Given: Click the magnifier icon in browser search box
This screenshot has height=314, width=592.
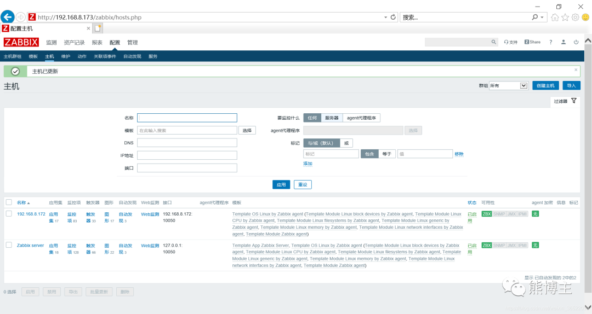Looking at the screenshot, I should (x=534, y=17).
